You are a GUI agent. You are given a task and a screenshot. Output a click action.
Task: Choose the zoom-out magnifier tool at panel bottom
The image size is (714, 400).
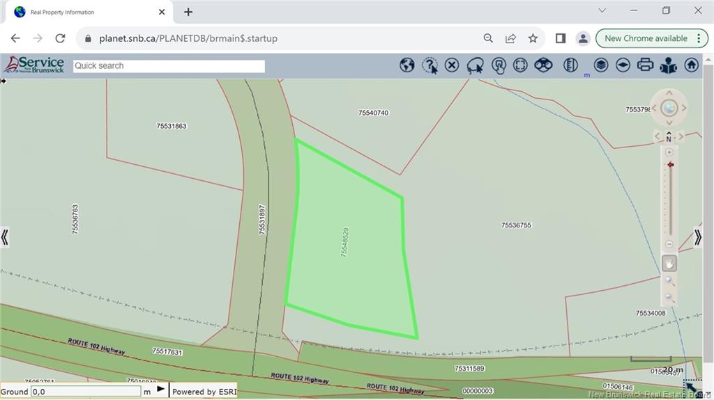point(669,297)
